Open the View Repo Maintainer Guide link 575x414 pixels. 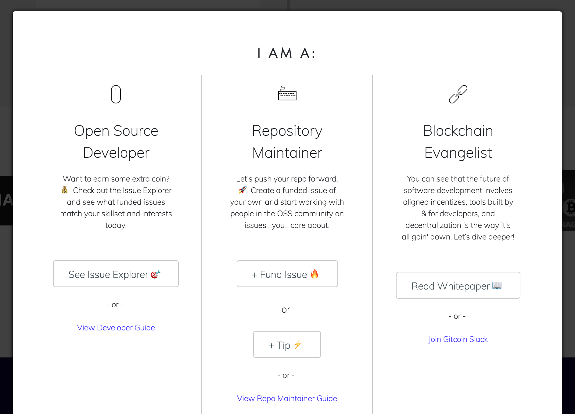click(287, 398)
